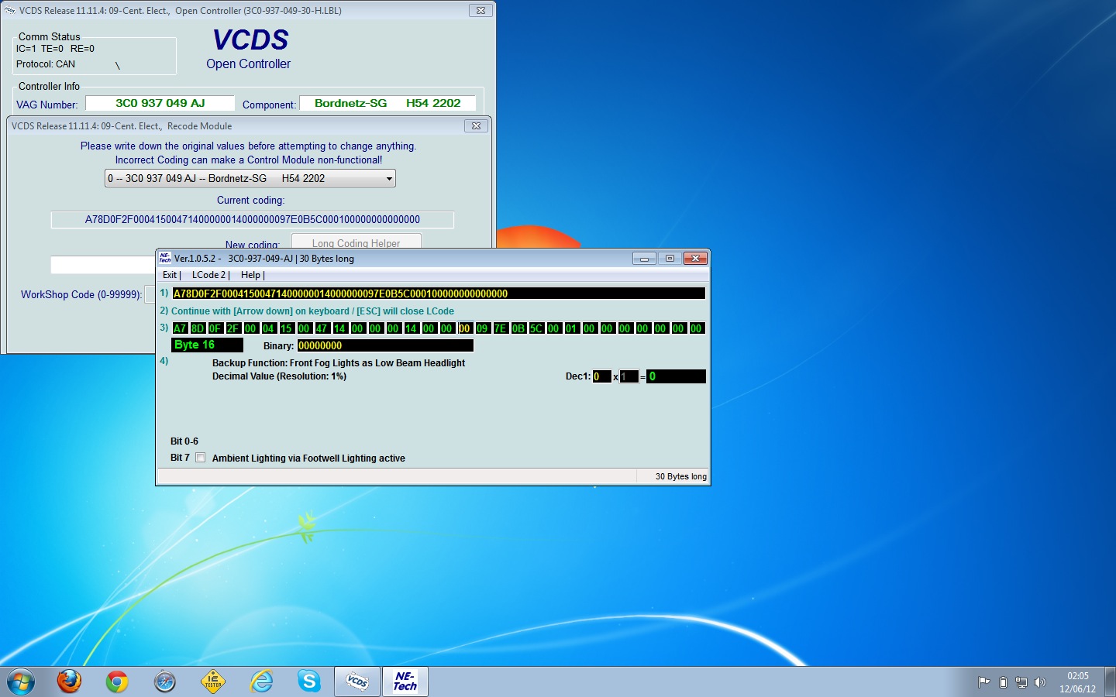
Task: Click the VCDS icon in Open Controller title bar
Action: (x=10, y=11)
